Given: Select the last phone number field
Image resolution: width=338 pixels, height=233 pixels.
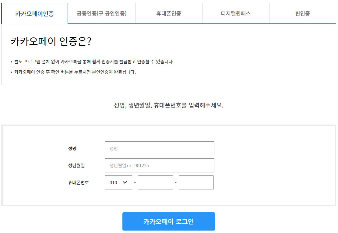Looking at the screenshot, I should tap(196, 182).
